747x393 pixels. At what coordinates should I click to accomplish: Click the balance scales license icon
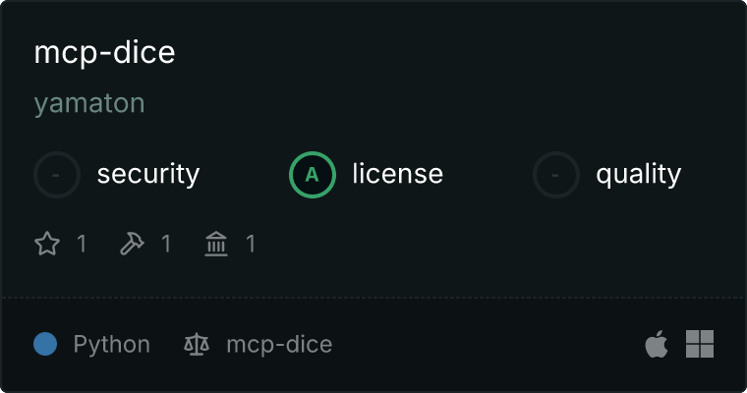[197, 345]
